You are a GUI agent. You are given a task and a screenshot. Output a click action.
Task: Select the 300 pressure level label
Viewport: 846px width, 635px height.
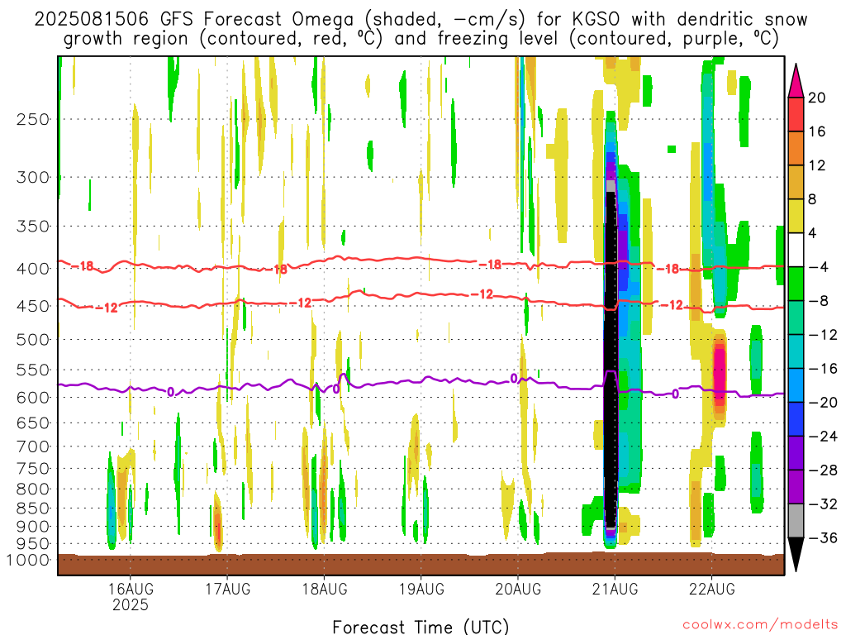click(x=32, y=177)
